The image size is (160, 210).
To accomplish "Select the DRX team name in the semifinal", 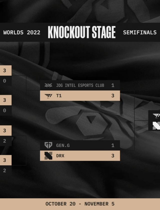I will click(60, 155).
